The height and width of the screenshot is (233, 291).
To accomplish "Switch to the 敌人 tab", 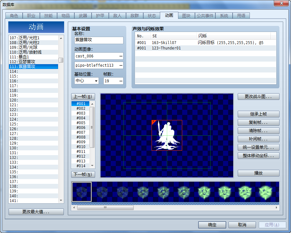I will (117, 16).
